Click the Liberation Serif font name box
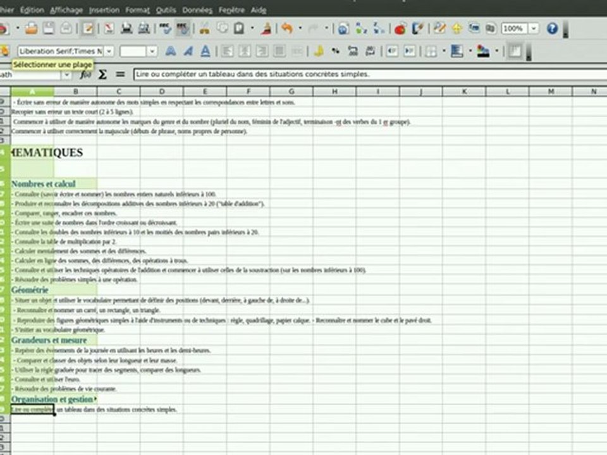 [61, 51]
